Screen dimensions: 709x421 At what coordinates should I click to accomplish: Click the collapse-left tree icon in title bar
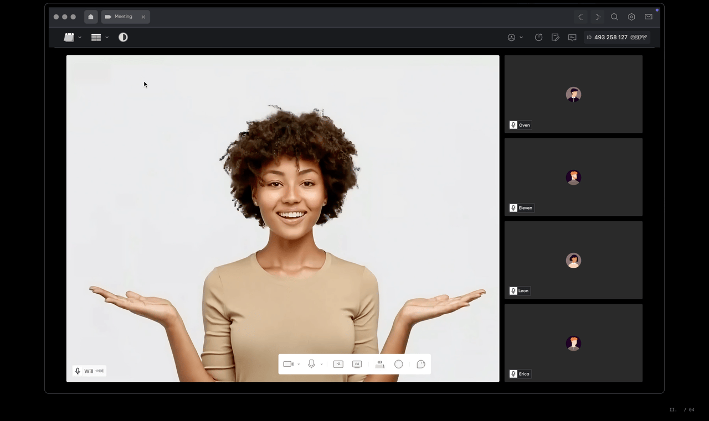coord(580,17)
